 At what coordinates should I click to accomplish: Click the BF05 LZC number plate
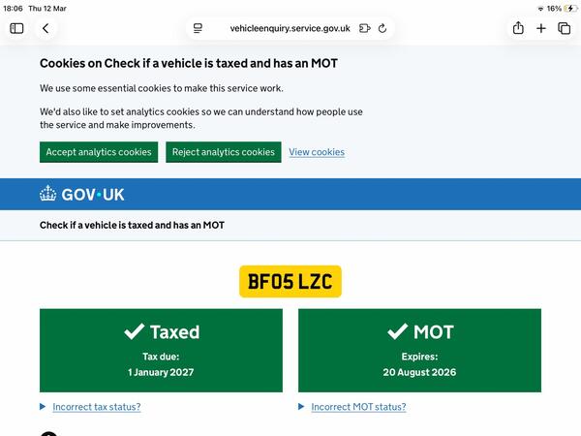coord(290,282)
